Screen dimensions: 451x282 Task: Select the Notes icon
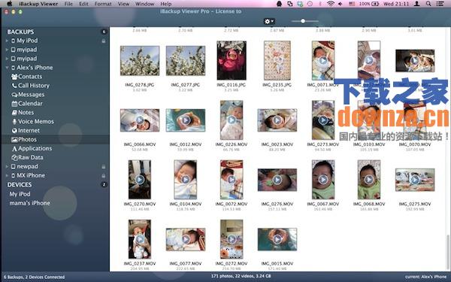click(x=14, y=113)
